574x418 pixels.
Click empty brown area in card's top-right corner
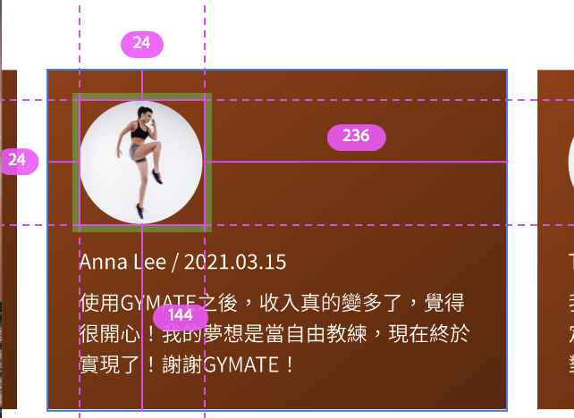[476, 84]
